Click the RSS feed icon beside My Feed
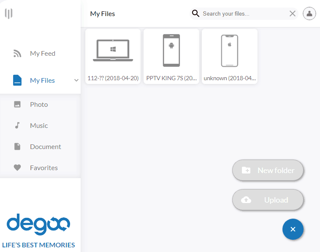320x252 pixels. (x=17, y=54)
